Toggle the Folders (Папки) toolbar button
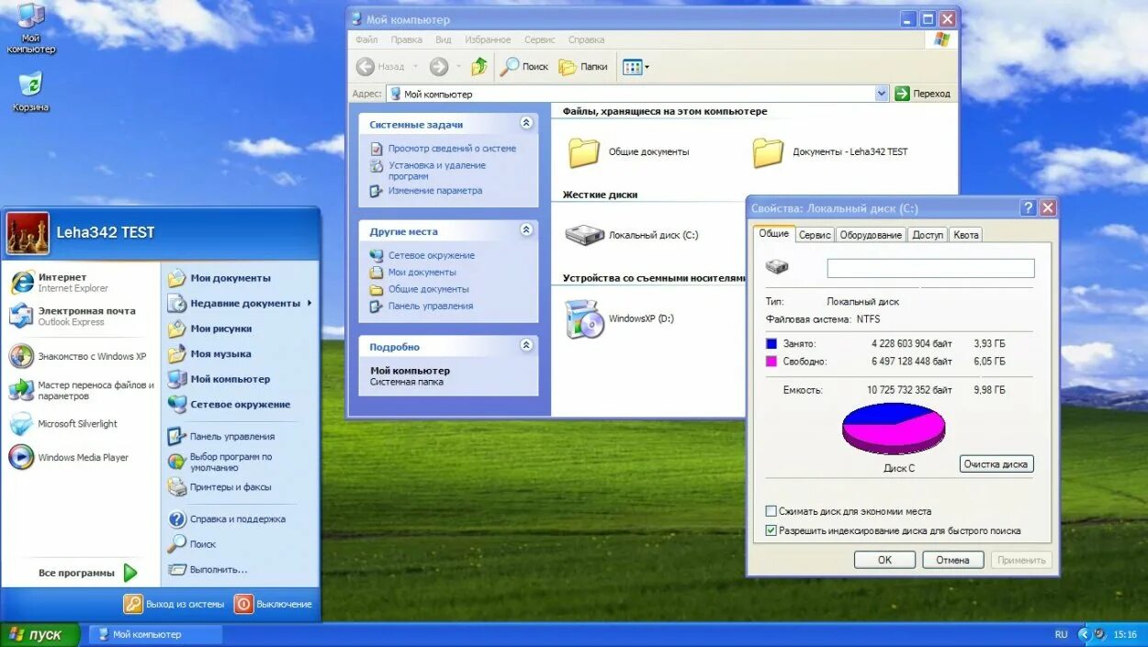 583,66
